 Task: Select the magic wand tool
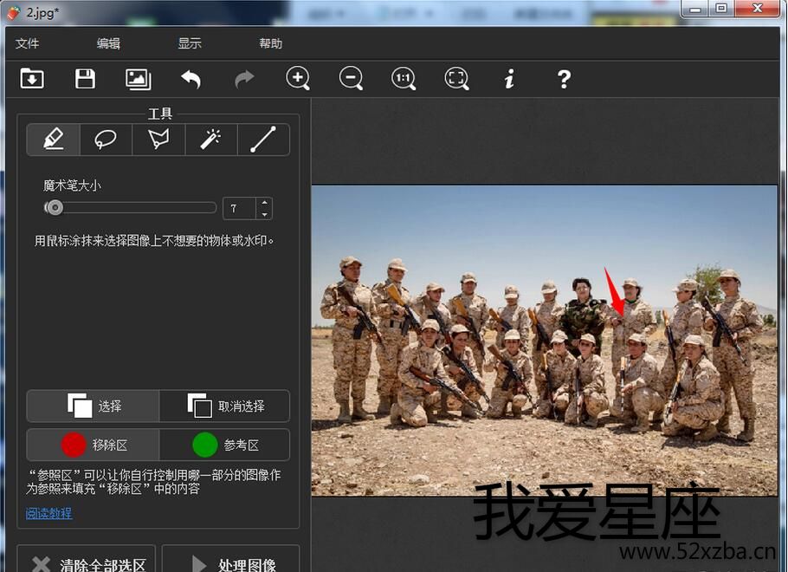(210, 139)
